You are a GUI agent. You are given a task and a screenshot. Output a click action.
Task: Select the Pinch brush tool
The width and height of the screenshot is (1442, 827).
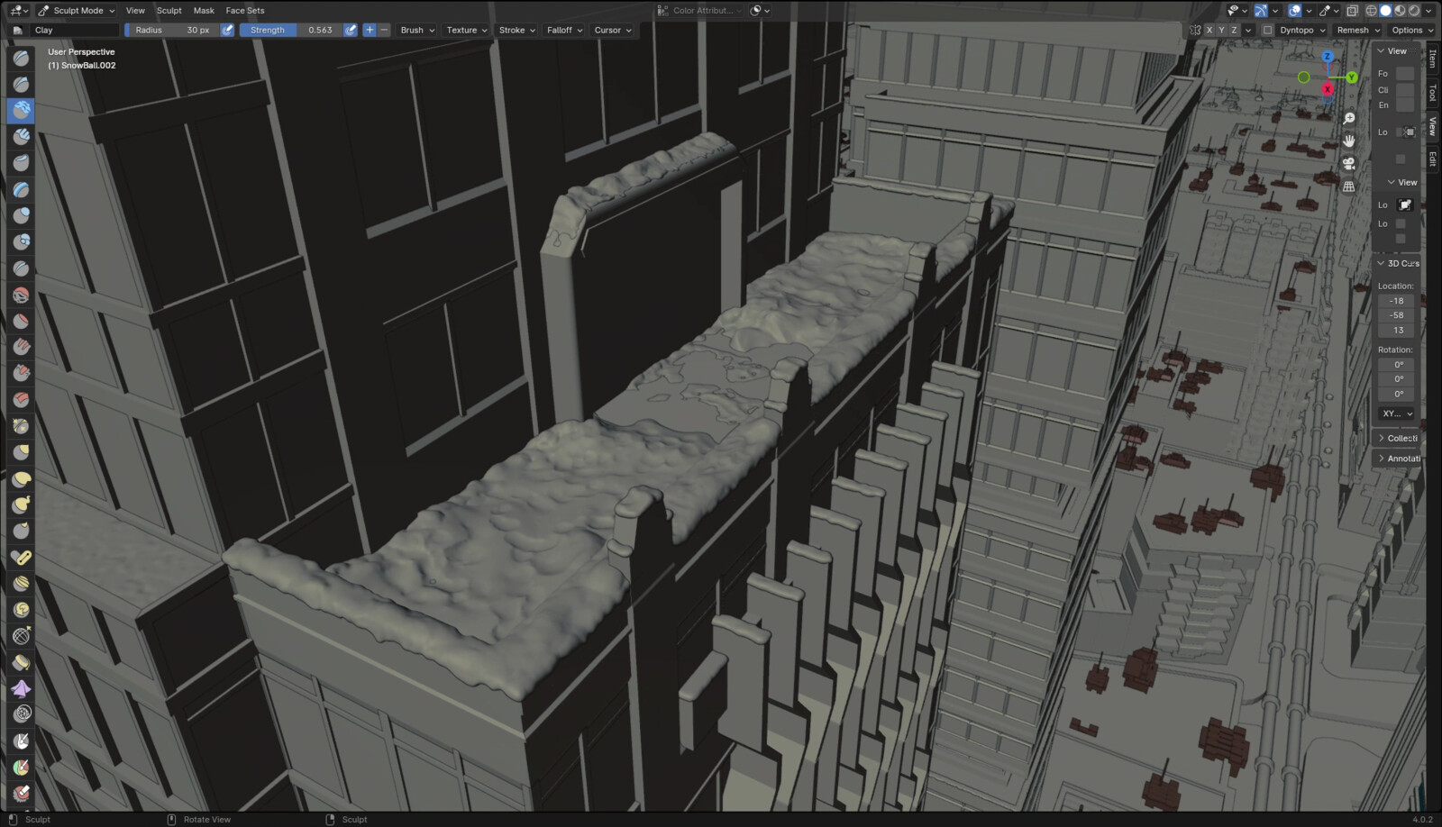[21, 426]
